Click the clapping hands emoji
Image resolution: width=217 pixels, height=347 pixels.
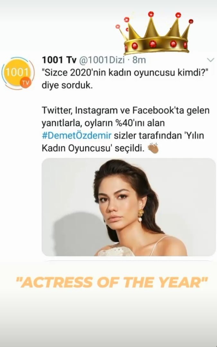[153, 148]
